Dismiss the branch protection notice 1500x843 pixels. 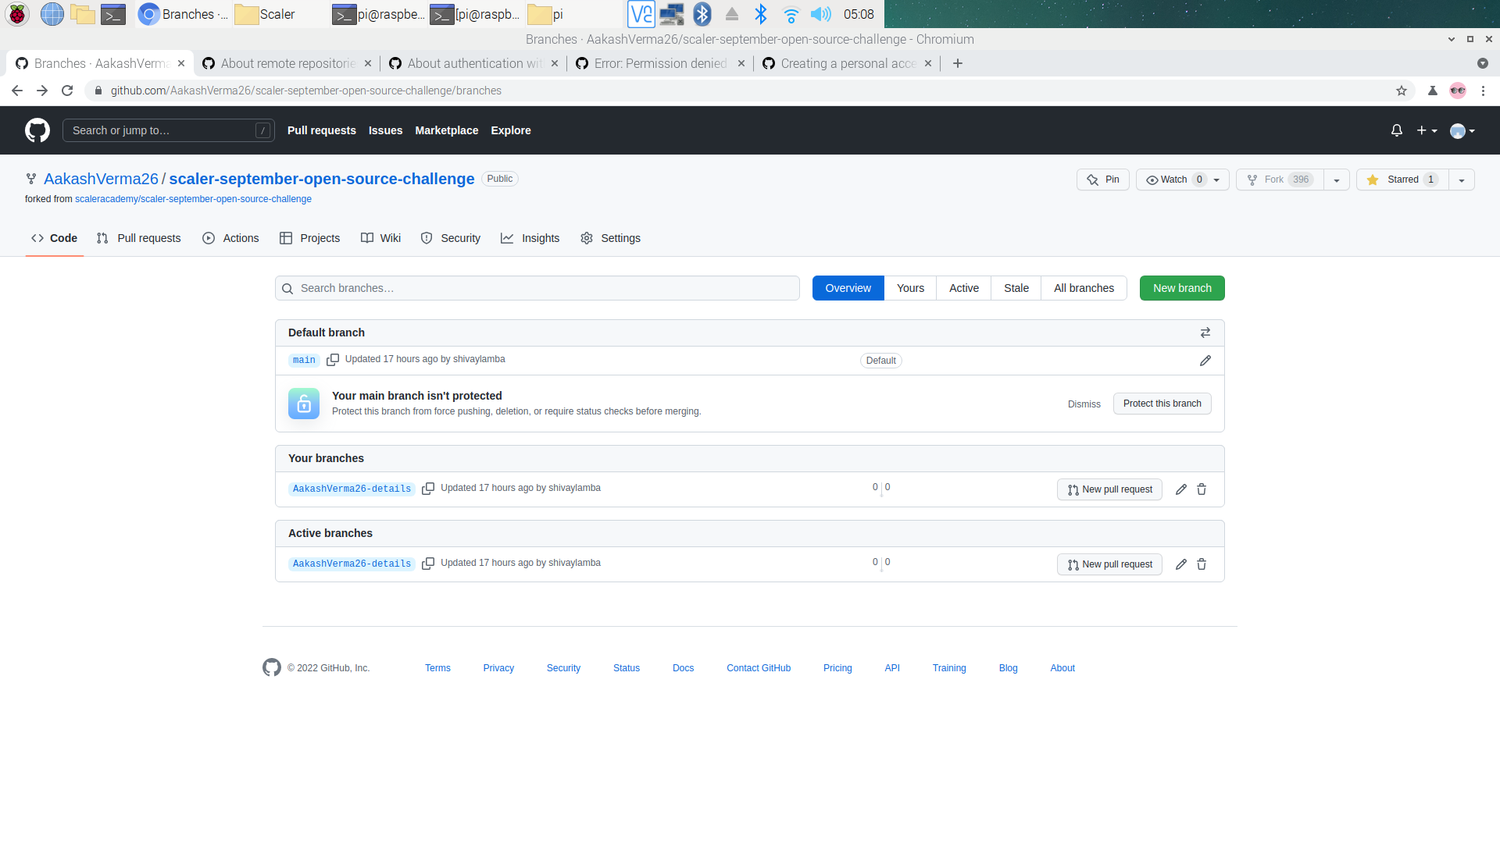[x=1084, y=404]
